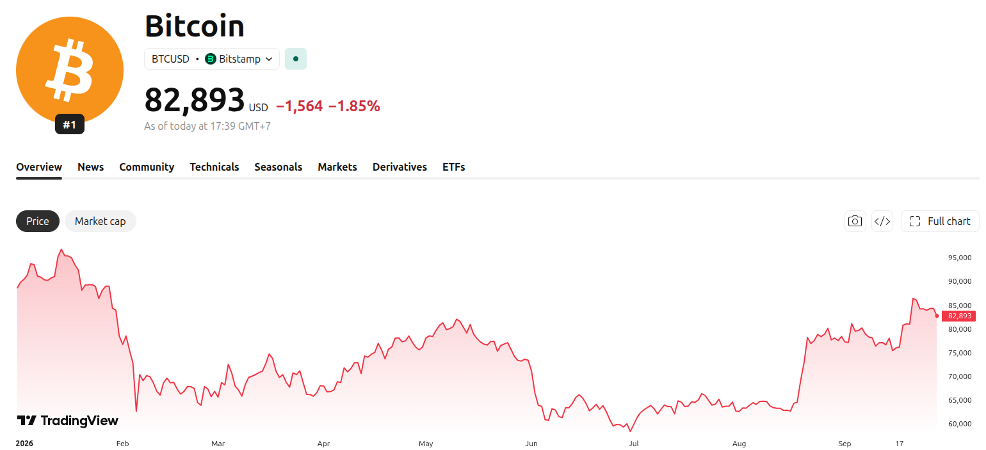
Task: Click the 2026 date label
Action: tap(24, 443)
